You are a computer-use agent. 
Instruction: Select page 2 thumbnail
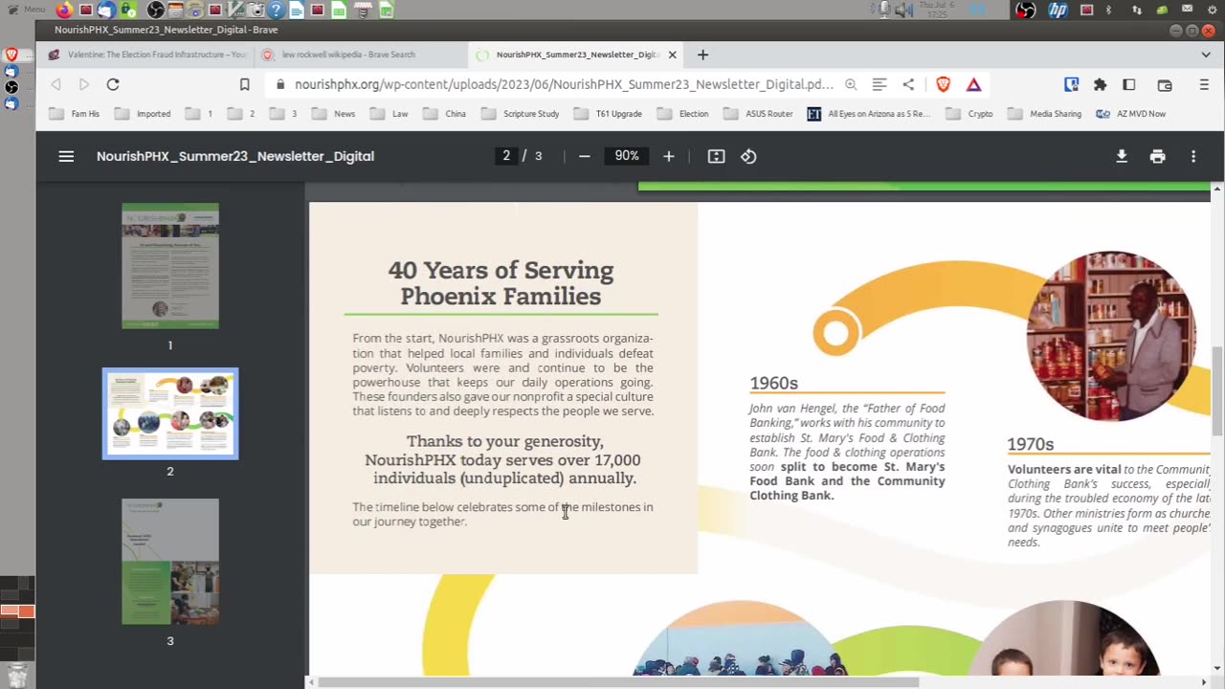[x=170, y=413]
